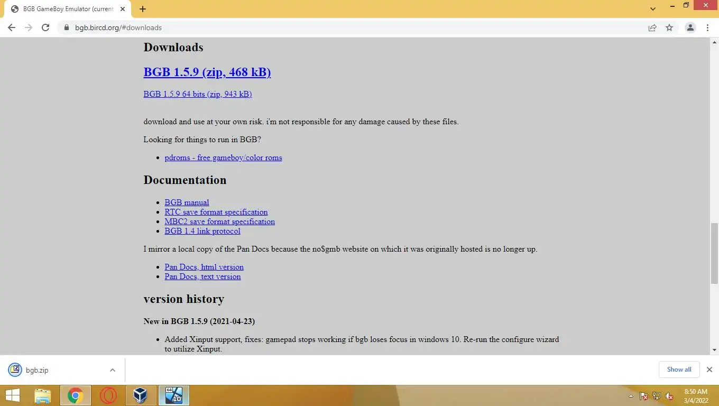
Task: Click the "Added Xinput support" bullet text
Action: tap(362, 344)
